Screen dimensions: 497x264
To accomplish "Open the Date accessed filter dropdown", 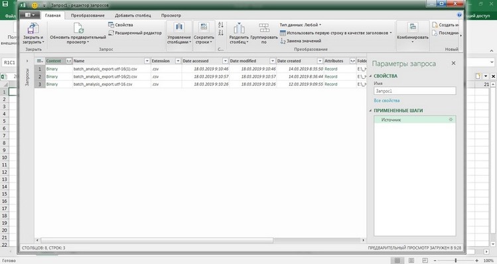I will [x=225, y=61].
